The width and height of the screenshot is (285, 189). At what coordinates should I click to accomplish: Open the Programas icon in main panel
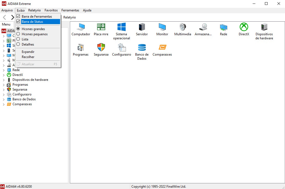pos(80,47)
